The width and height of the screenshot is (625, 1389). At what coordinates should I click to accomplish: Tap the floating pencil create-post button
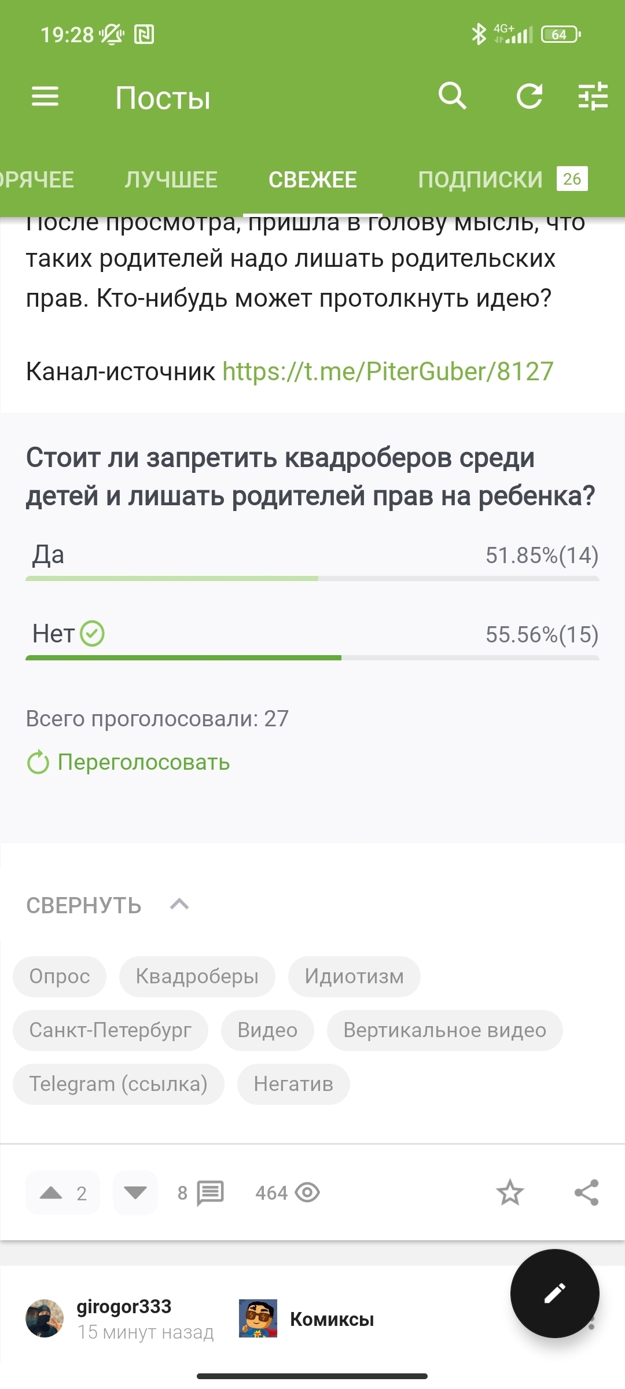click(554, 1293)
